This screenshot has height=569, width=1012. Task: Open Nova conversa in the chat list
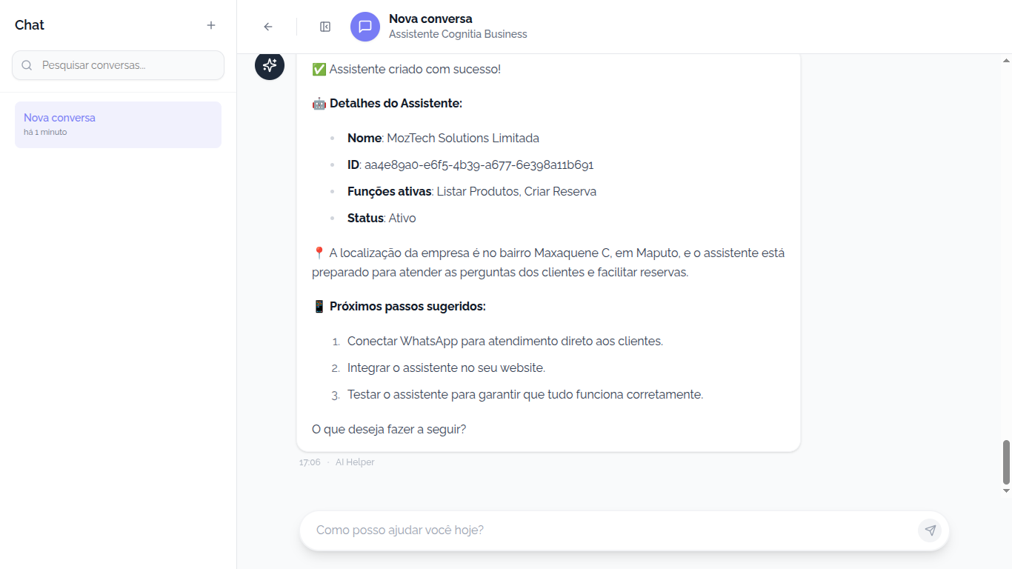click(x=118, y=124)
